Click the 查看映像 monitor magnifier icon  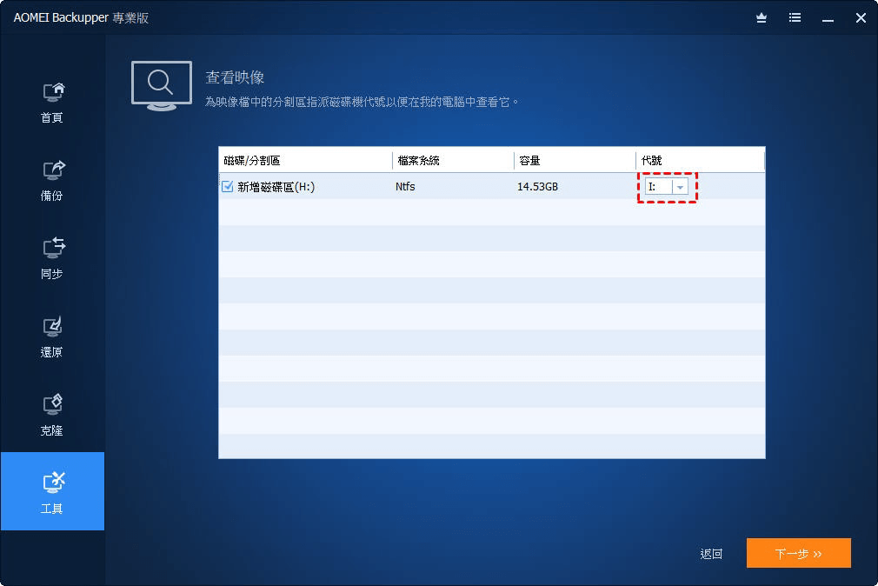pyautogui.click(x=162, y=86)
